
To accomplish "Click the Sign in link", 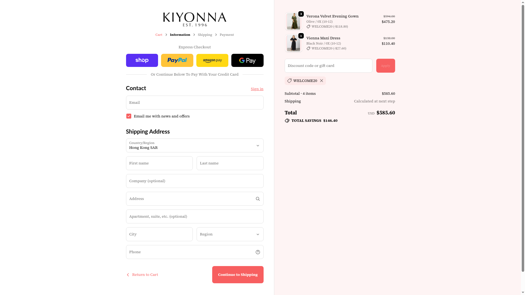I will pyautogui.click(x=257, y=89).
